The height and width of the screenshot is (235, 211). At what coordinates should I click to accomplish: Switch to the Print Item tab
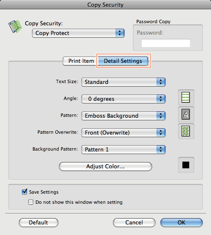[x=81, y=61]
